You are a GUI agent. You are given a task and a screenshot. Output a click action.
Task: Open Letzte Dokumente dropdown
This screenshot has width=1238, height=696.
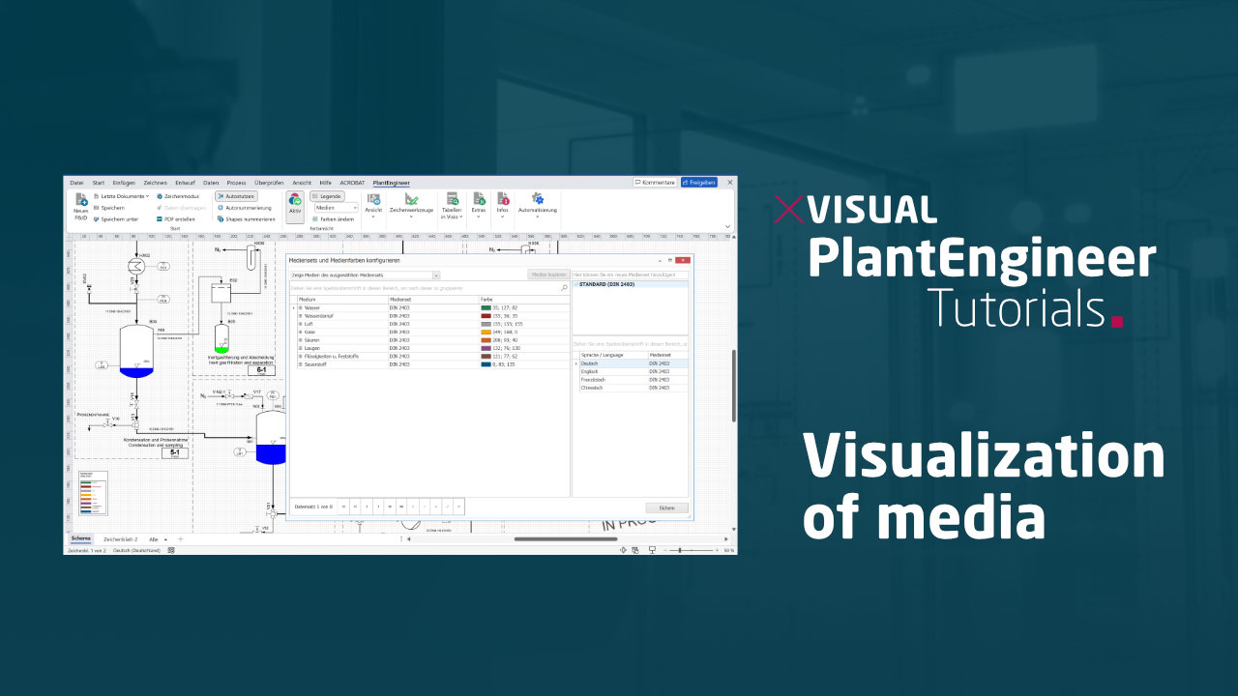[123, 196]
